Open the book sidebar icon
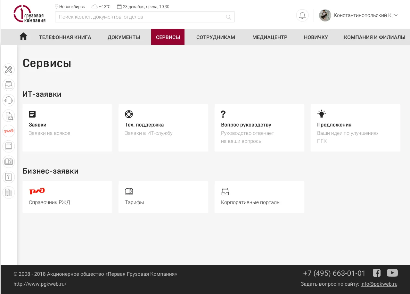The height and width of the screenshot is (294, 410). pos(9,146)
